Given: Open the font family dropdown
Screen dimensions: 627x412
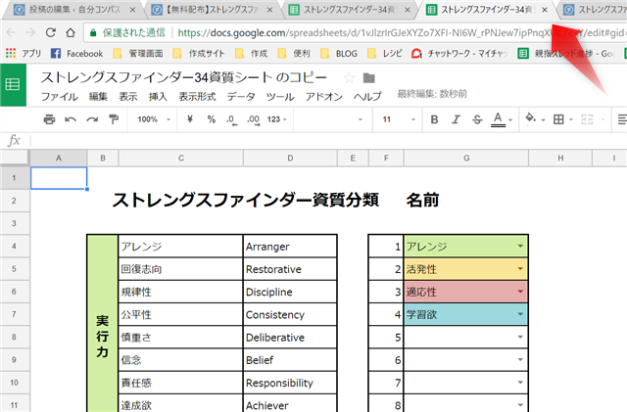Looking at the screenshot, I should click(330, 119).
